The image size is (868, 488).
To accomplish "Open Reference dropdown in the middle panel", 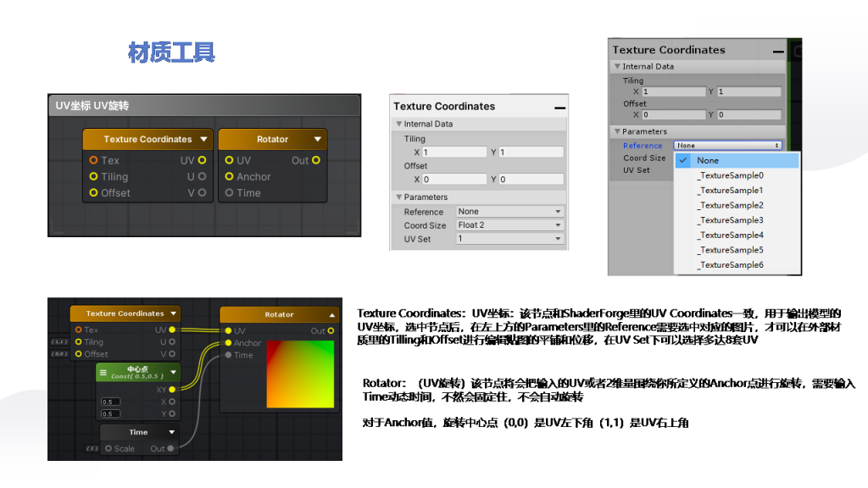I will 509,211.
